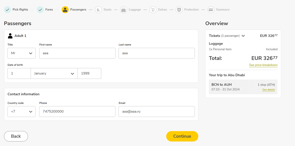Open the Extras step label
295x146 pixels.
click(x=162, y=10)
